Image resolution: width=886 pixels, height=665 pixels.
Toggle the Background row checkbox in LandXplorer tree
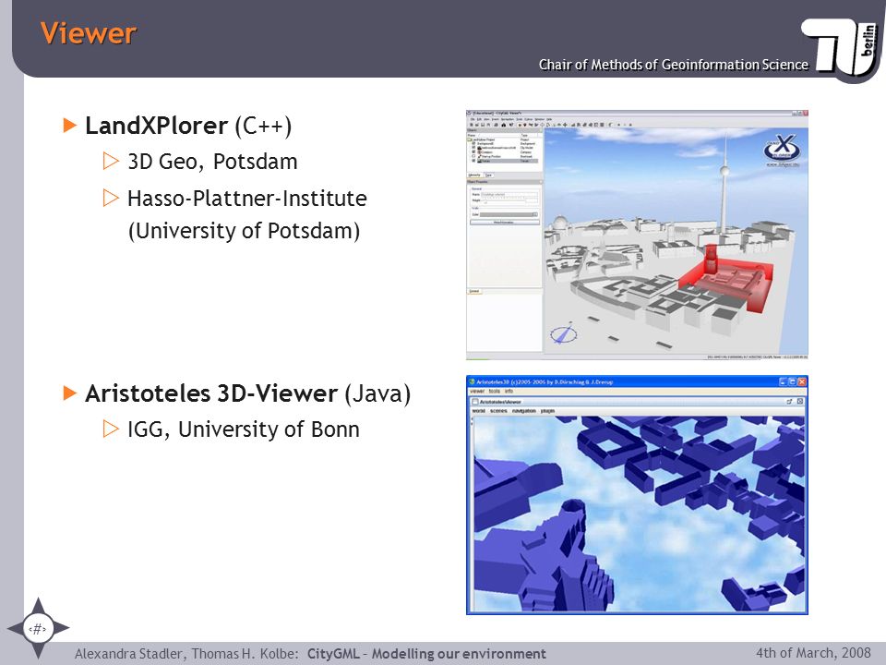coord(473,143)
